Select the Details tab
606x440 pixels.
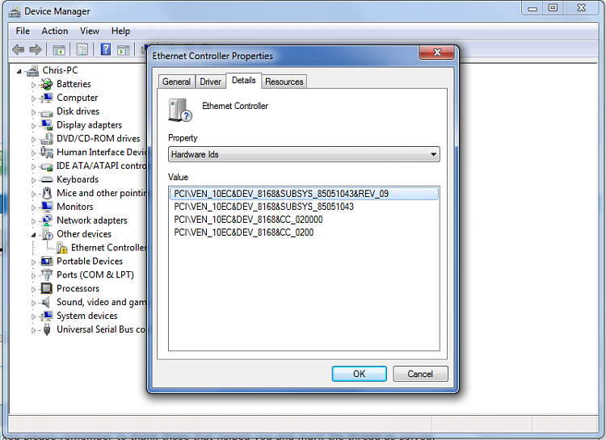point(243,81)
